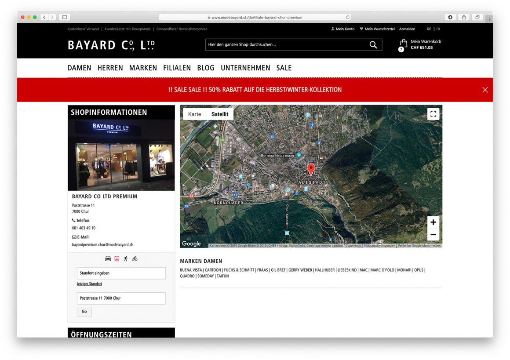Select walking route mode icon
510x360 pixels.
[126, 258]
